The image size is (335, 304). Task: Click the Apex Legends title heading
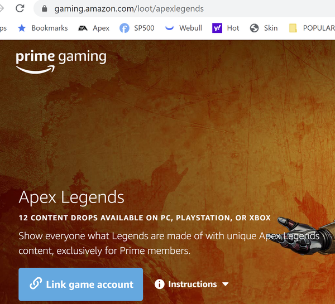coord(71,197)
